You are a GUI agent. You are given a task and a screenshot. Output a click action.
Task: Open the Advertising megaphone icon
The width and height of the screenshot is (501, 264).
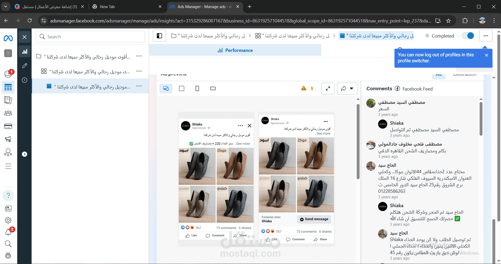8,139
